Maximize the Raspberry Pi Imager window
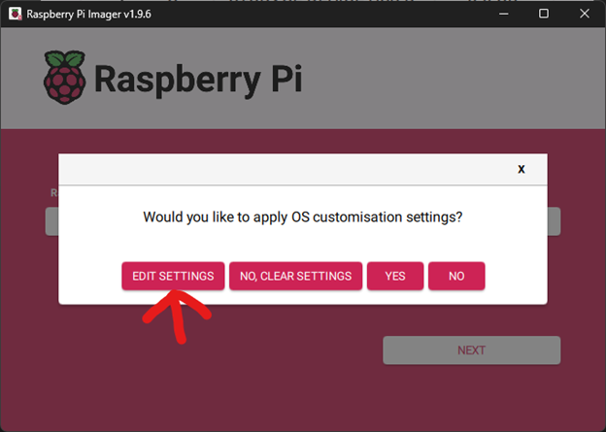This screenshot has width=606, height=432. tap(544, 14)
